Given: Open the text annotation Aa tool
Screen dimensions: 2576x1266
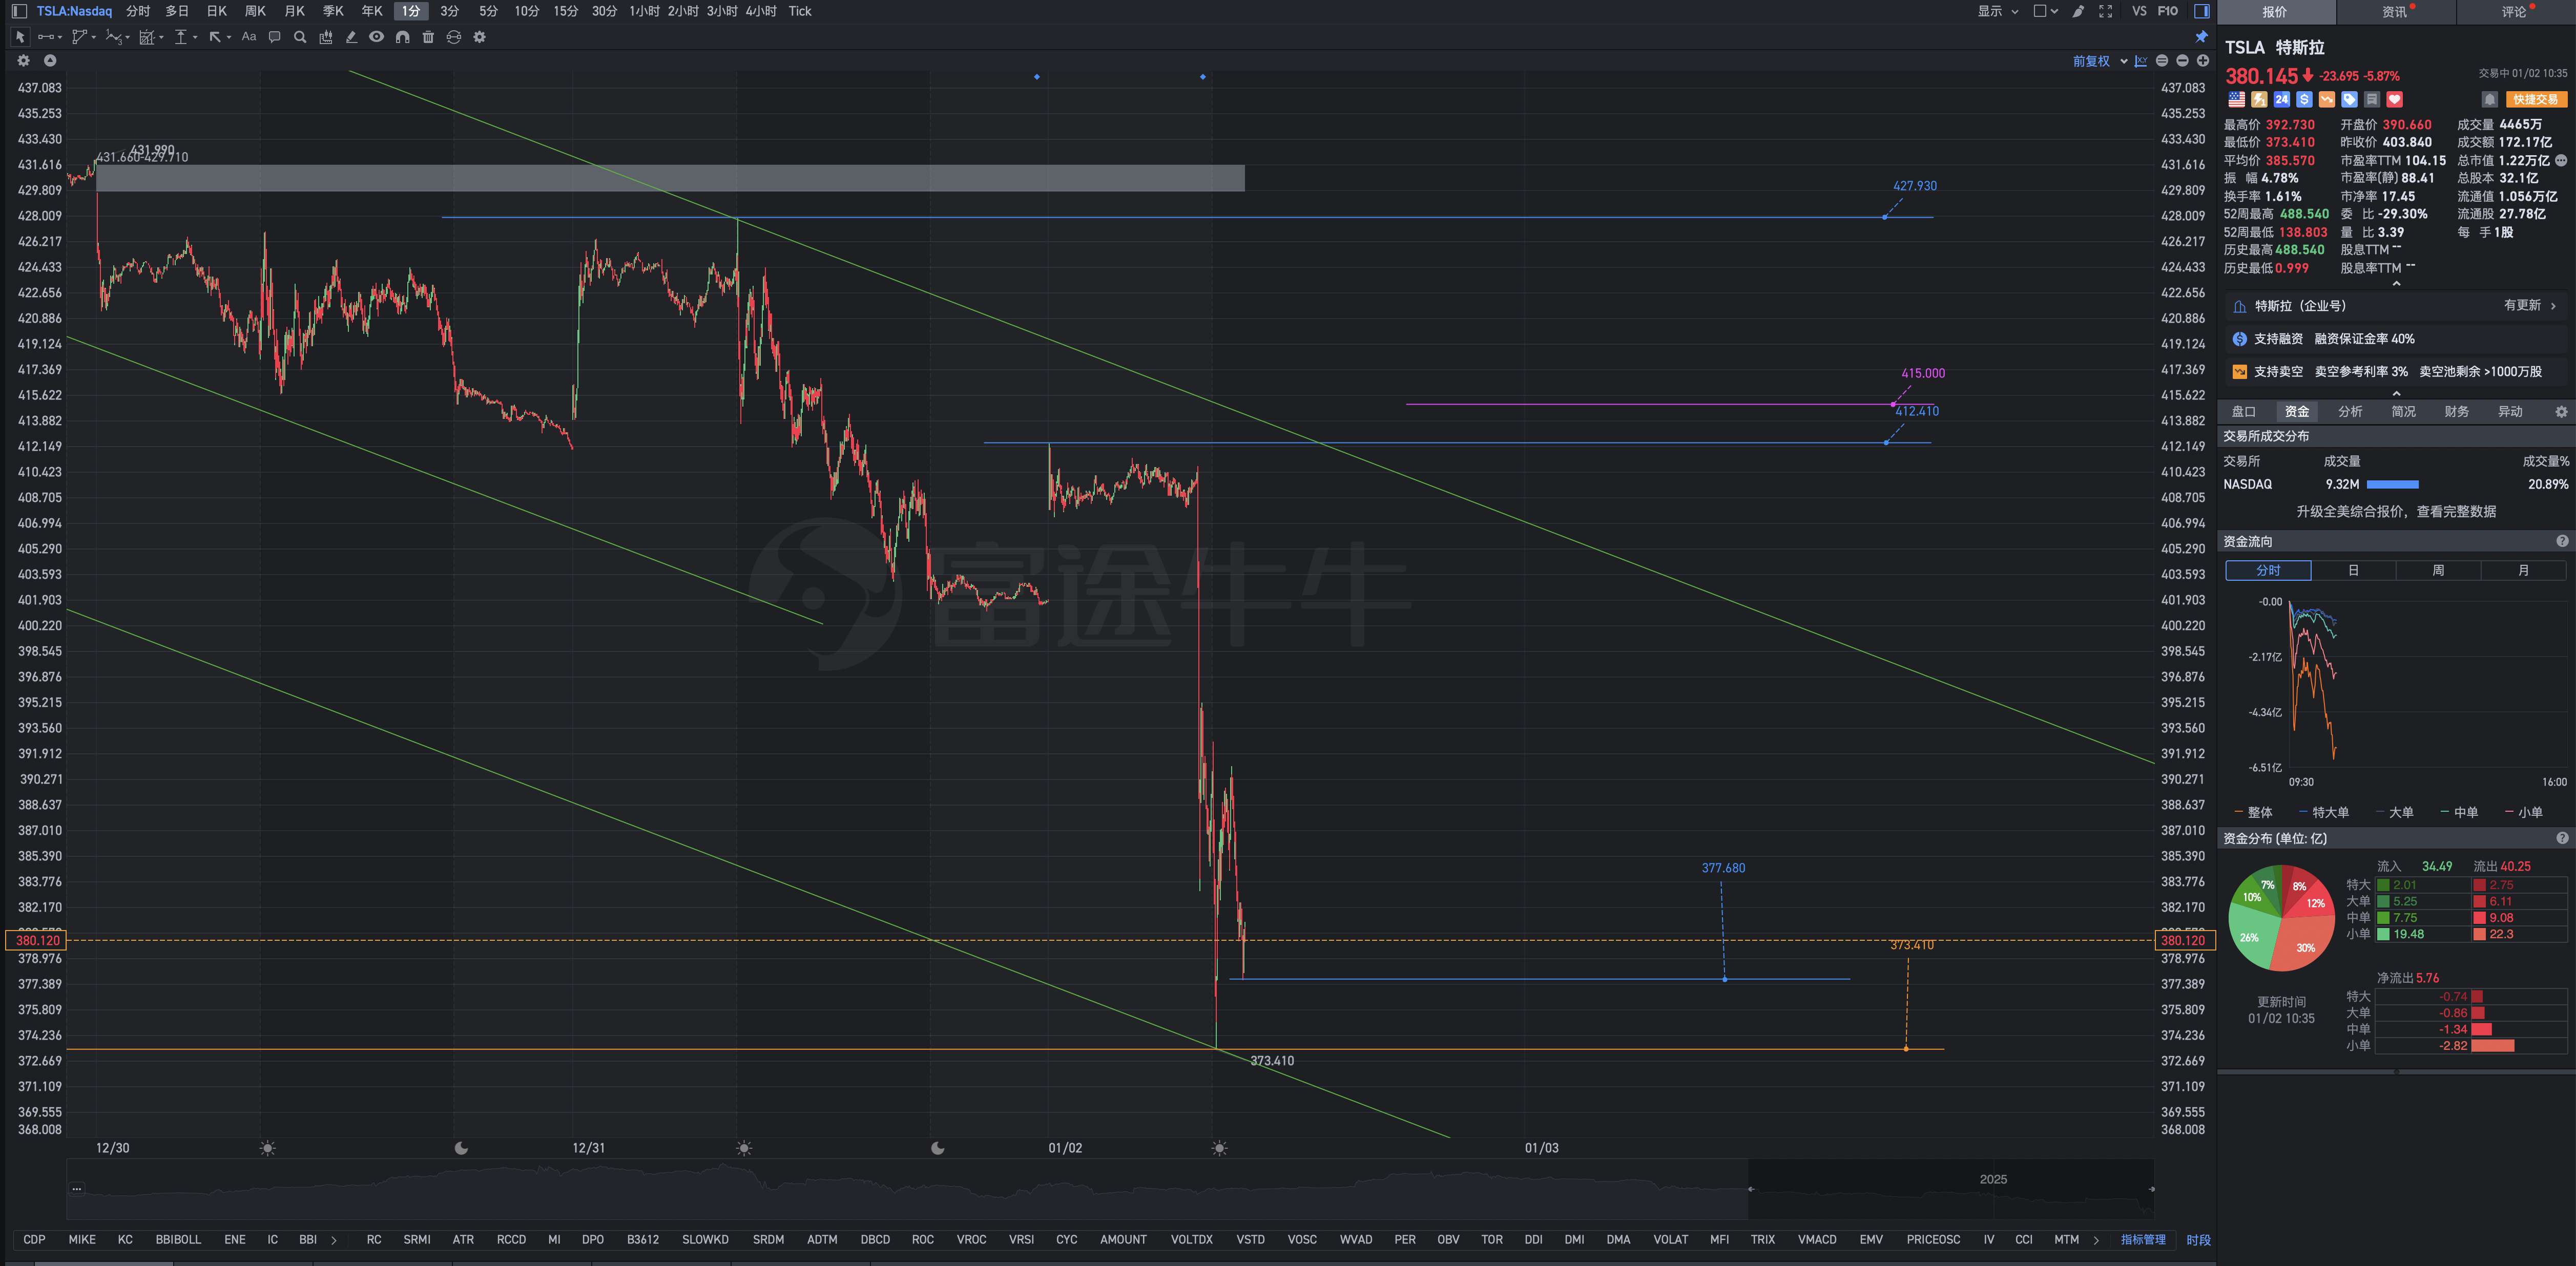Looking at the screenshot, I should (249, 37).
